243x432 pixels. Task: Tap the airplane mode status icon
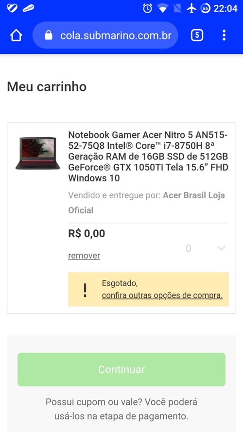pos(191,8)
